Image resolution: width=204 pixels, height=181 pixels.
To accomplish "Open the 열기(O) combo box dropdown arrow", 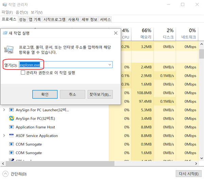I will tap(110, 64).
